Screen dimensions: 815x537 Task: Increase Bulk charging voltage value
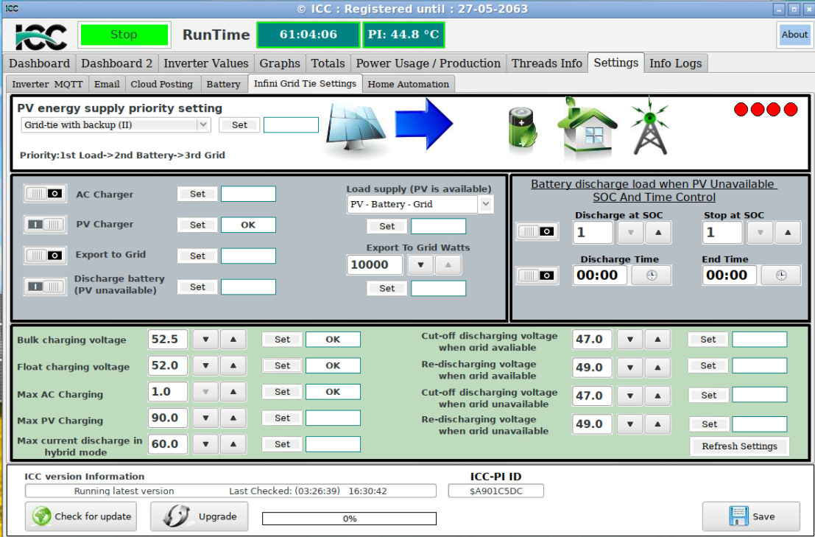(233, 340)
